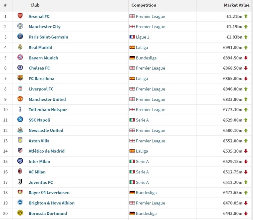Open the Paris Saint-Germain club link

point(48,37)
